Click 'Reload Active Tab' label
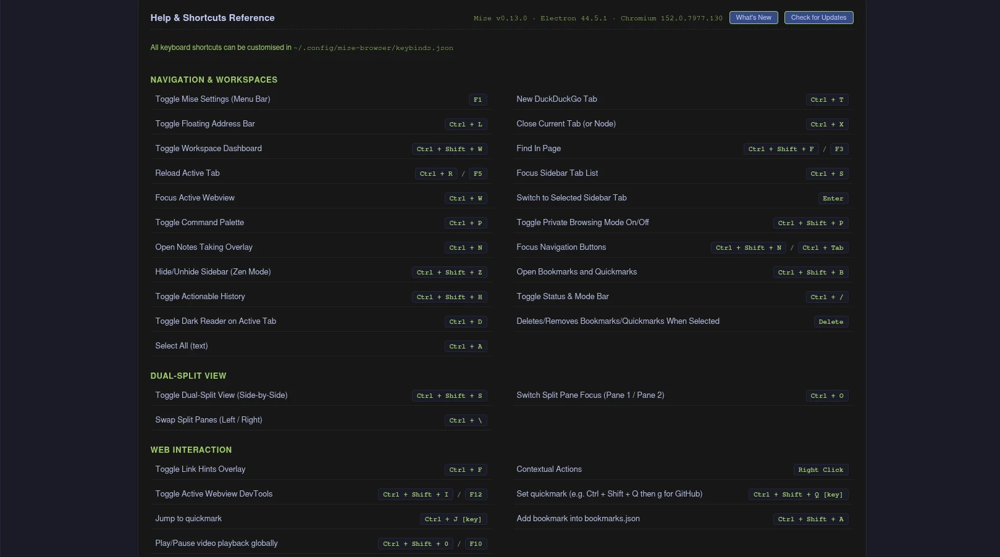The width and height of the screenshot is (1000, 557). [188, 173]
